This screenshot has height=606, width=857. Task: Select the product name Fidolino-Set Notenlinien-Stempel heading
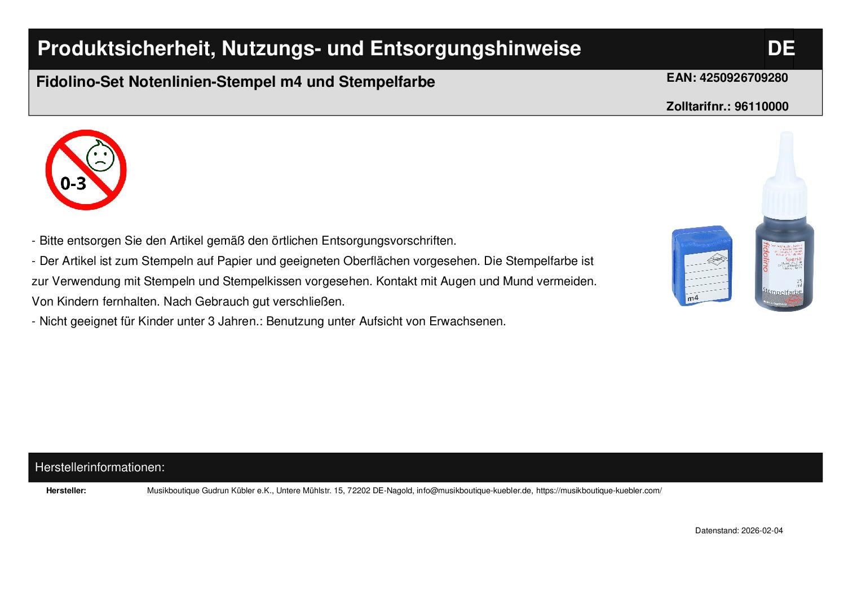(236, 82)
